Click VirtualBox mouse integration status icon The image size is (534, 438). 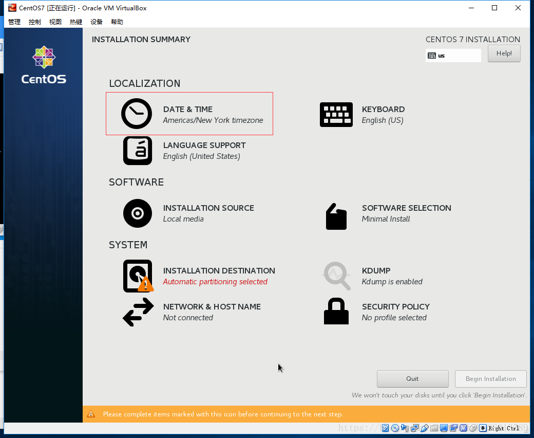coord(473,428)
